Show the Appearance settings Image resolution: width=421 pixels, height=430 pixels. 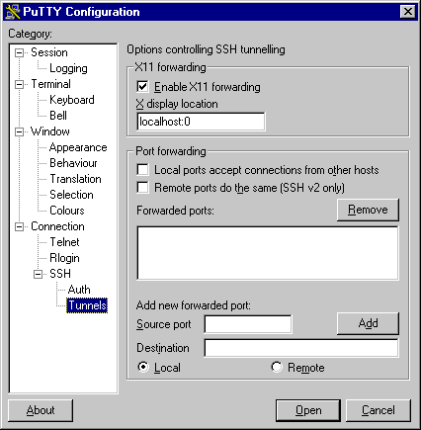(x=78, y=147)
